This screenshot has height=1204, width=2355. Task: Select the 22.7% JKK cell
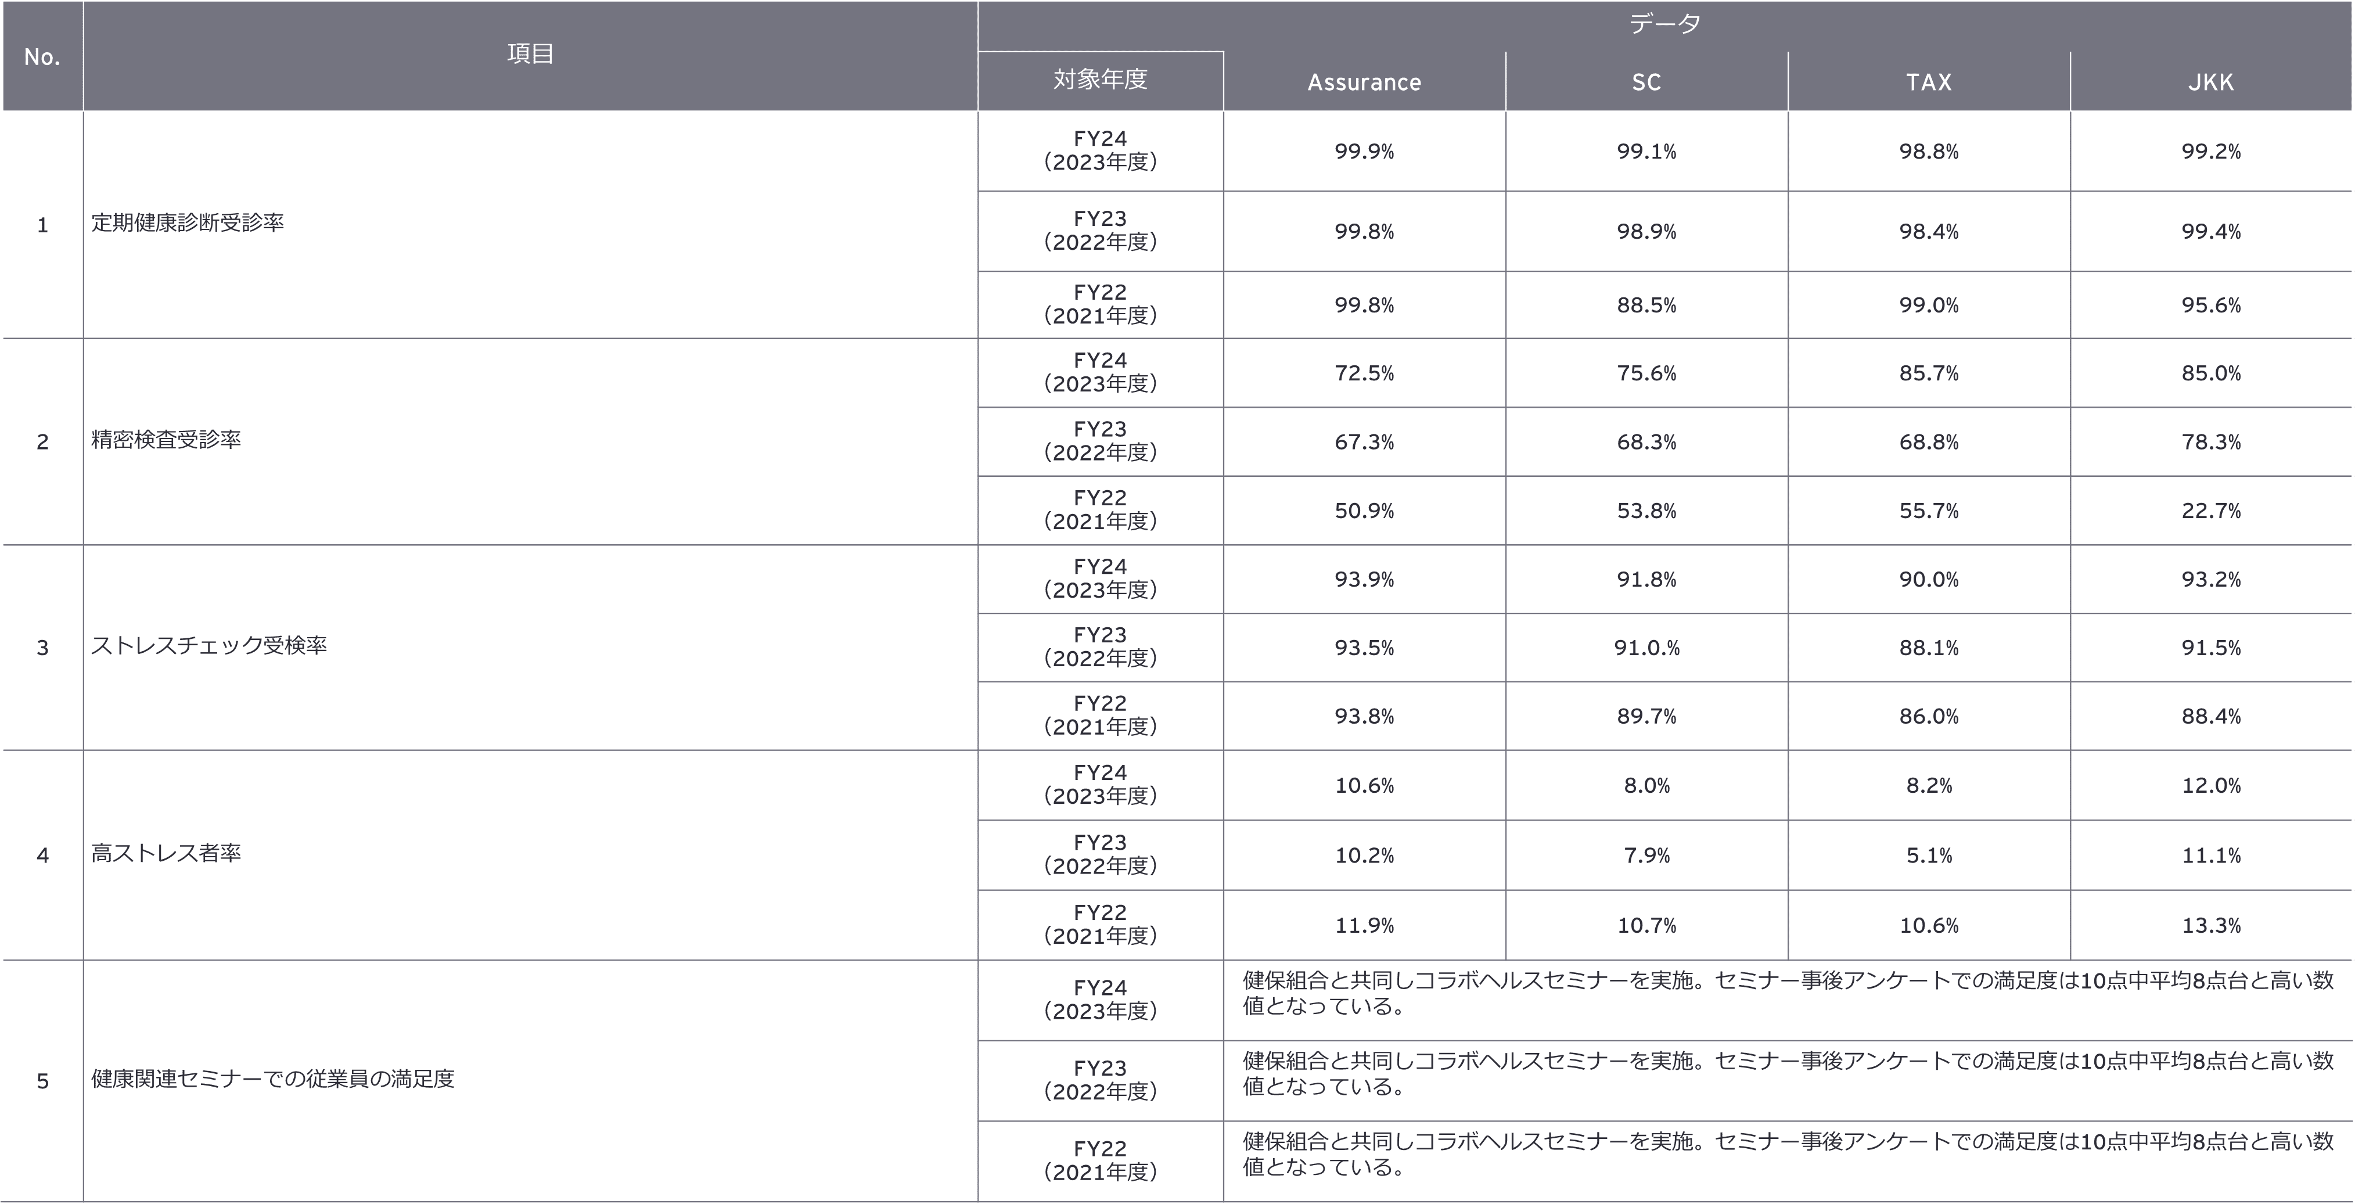point(2210,511)
